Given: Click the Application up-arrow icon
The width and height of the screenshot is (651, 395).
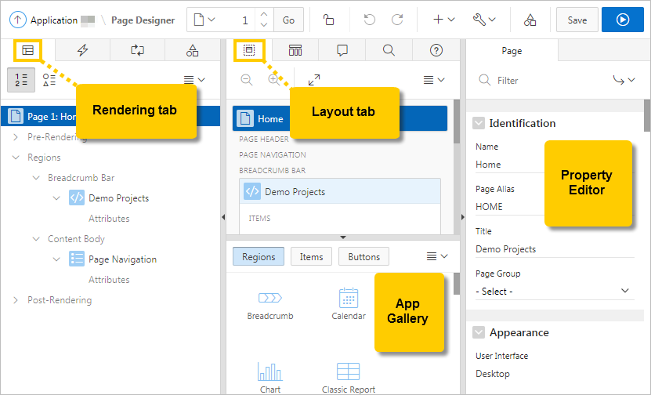Looking at the screenshot, I should coord(17,20).
